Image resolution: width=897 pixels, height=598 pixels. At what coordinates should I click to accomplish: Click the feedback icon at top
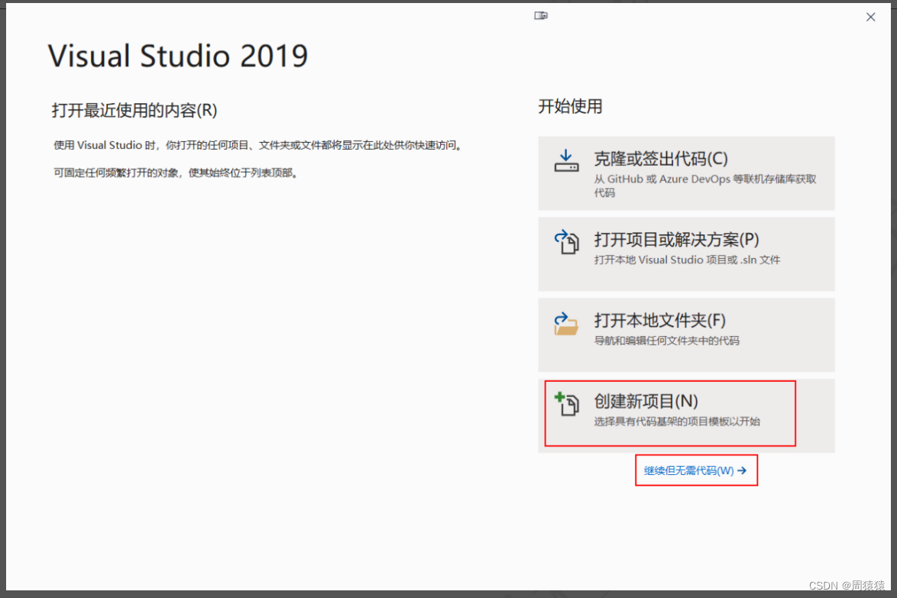[541, 15]
